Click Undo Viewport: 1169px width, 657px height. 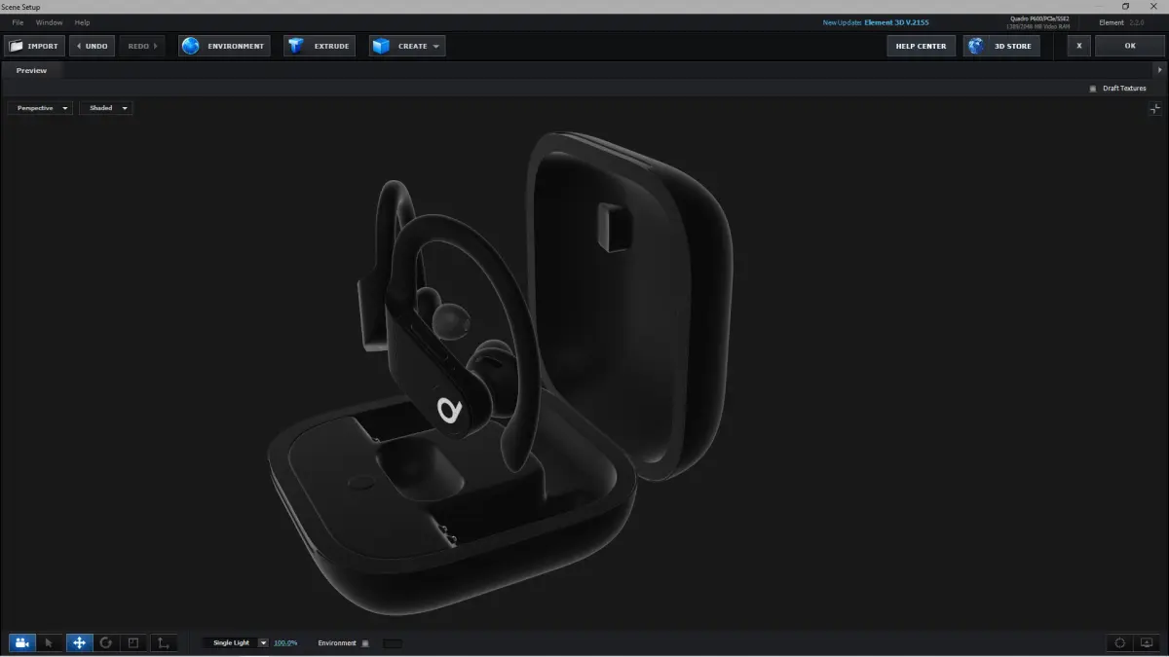point(92,46)
